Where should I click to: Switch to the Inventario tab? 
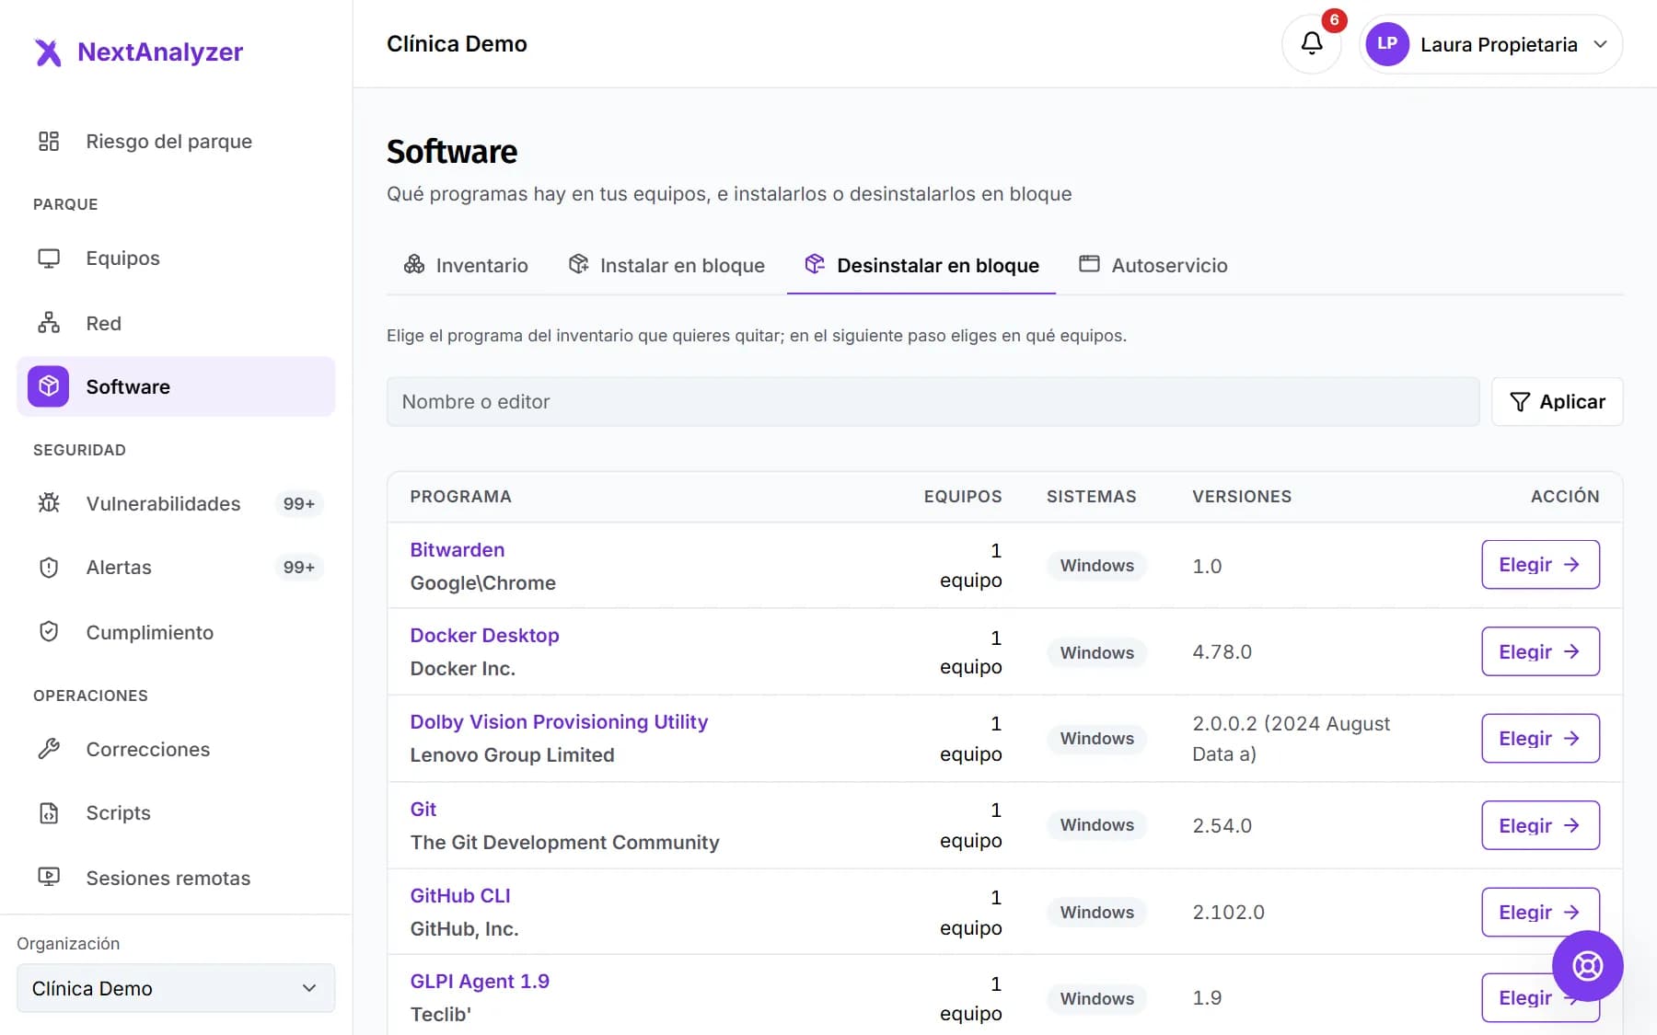coord(466,265)
